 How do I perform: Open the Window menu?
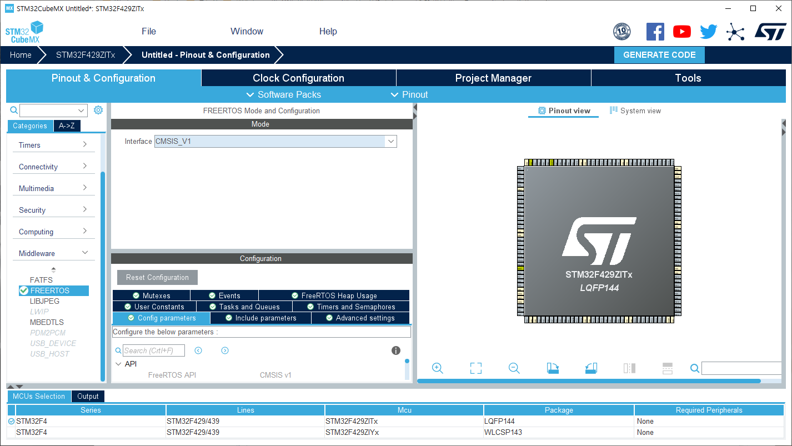click(247, 31)
